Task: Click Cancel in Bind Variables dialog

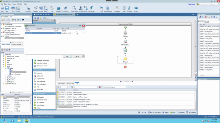Action: click(x=77, y=56)
